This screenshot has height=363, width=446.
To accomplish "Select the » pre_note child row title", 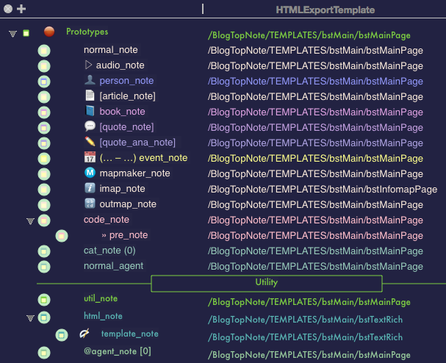I will tap(125, 234).
